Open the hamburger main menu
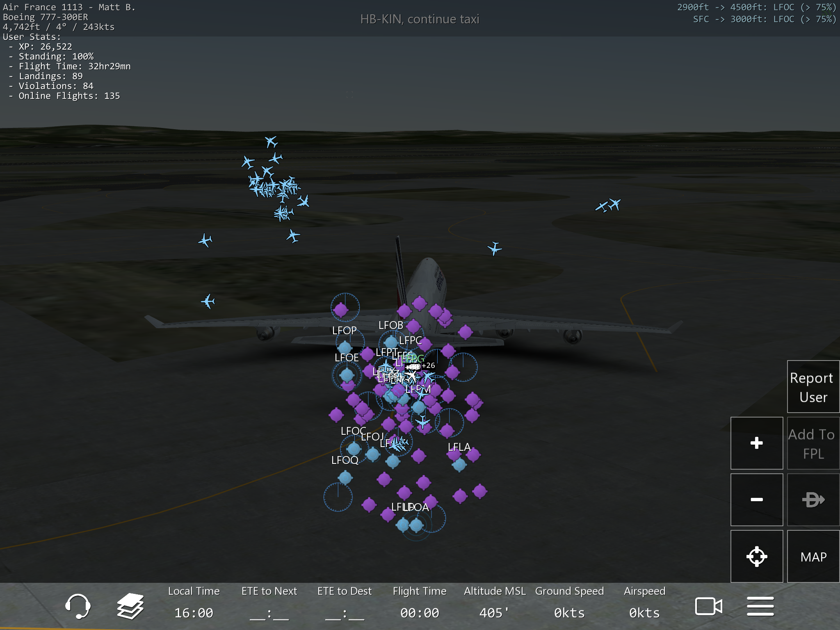This screenshot has height=630, width=840. pos(760,606)
